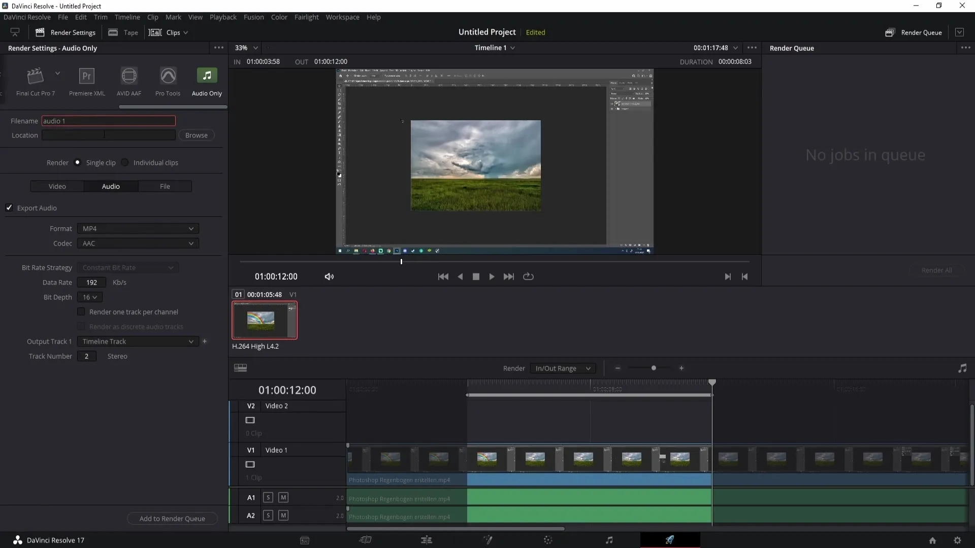Select Single clip render option
The width and height of the screenshot is (975, 548).
pos(77,162)
